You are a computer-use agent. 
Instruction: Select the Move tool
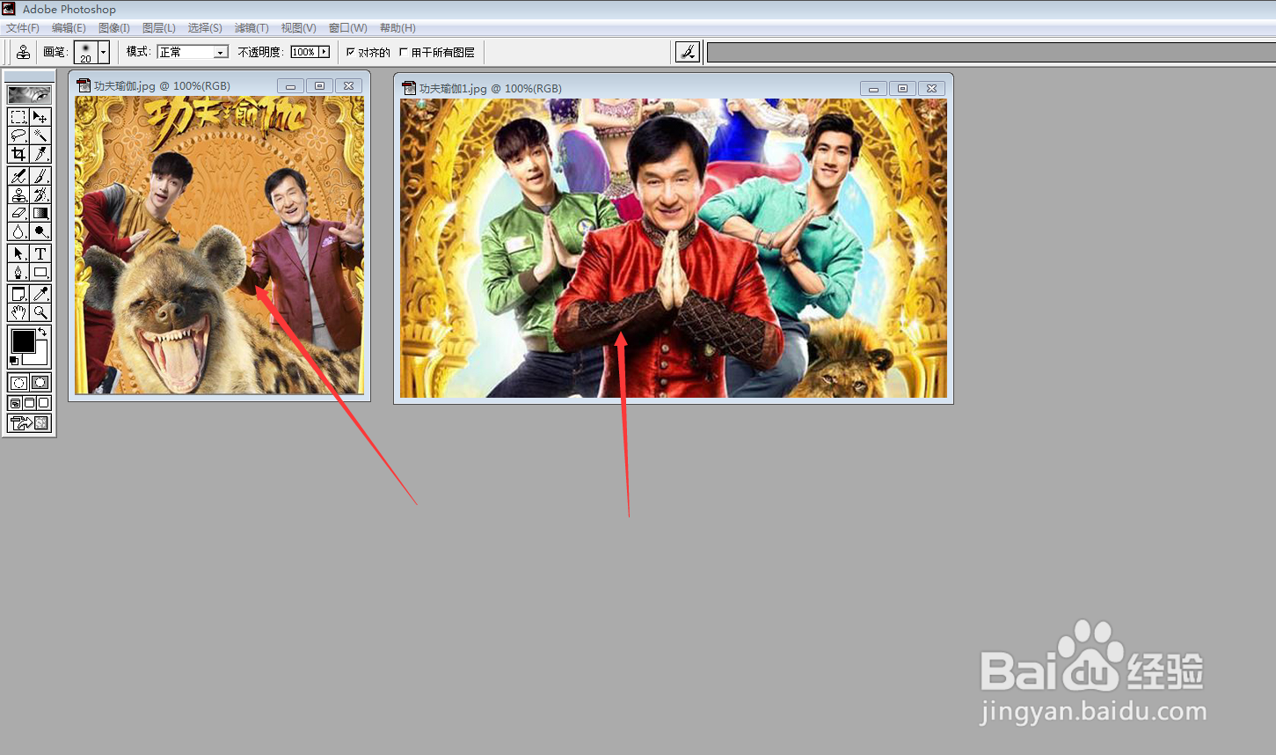tap(40, 117)
